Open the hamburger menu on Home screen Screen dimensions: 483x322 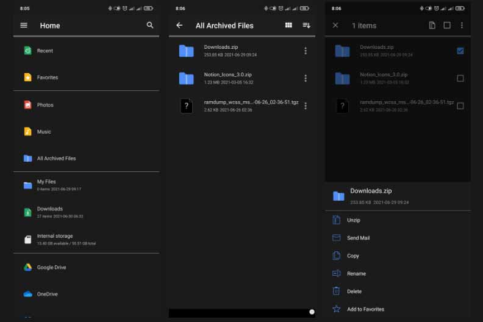(24, 25)
